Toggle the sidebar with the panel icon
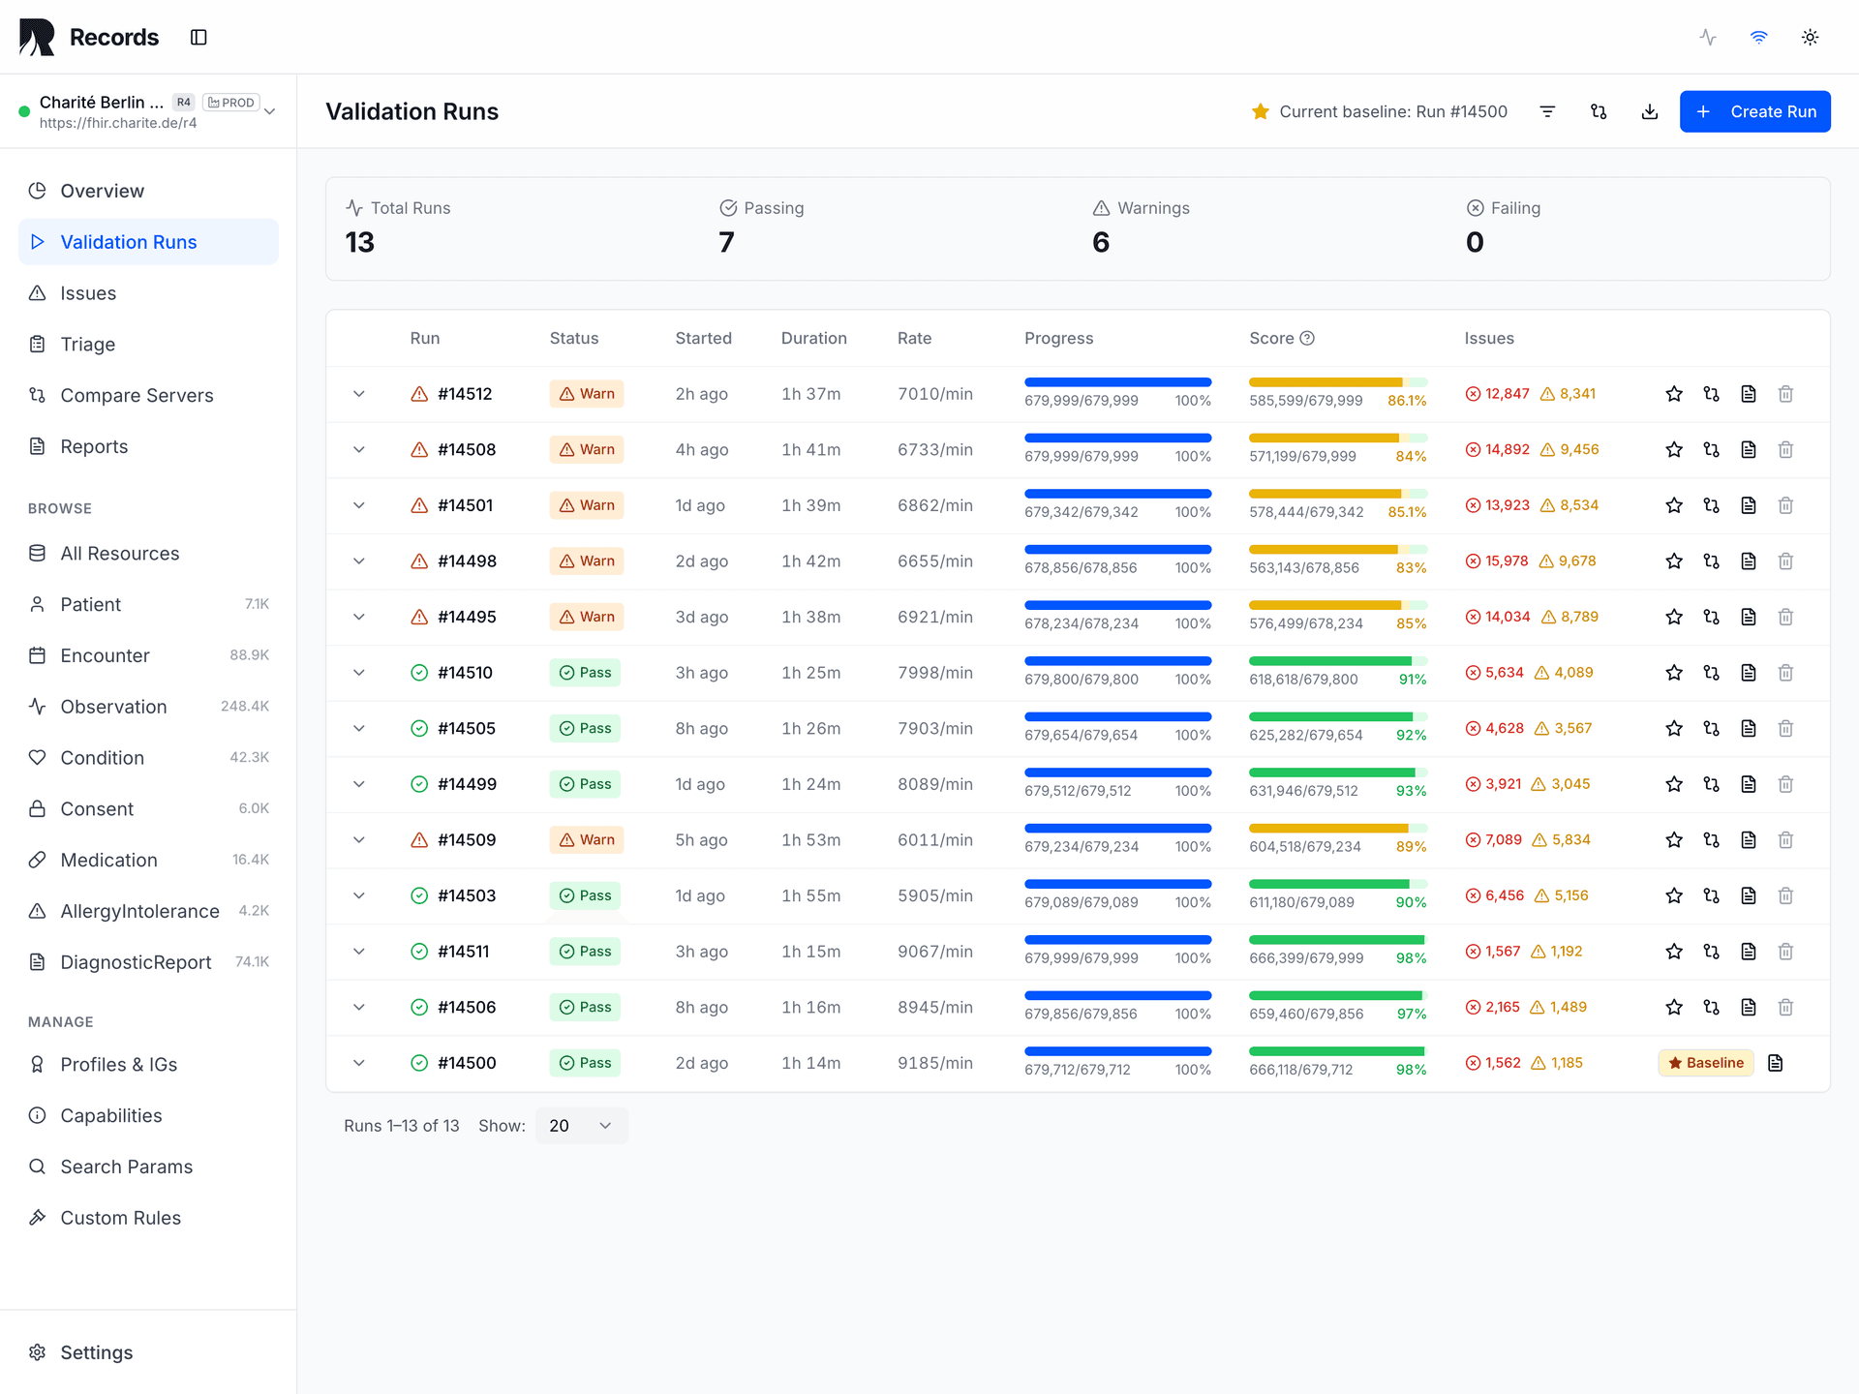 coord(198,37)
